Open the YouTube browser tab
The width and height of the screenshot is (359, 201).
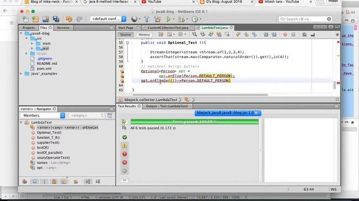tap(168, 2)
